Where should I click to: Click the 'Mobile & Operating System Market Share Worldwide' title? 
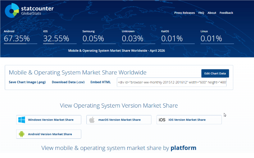click(x=78, y=72)
